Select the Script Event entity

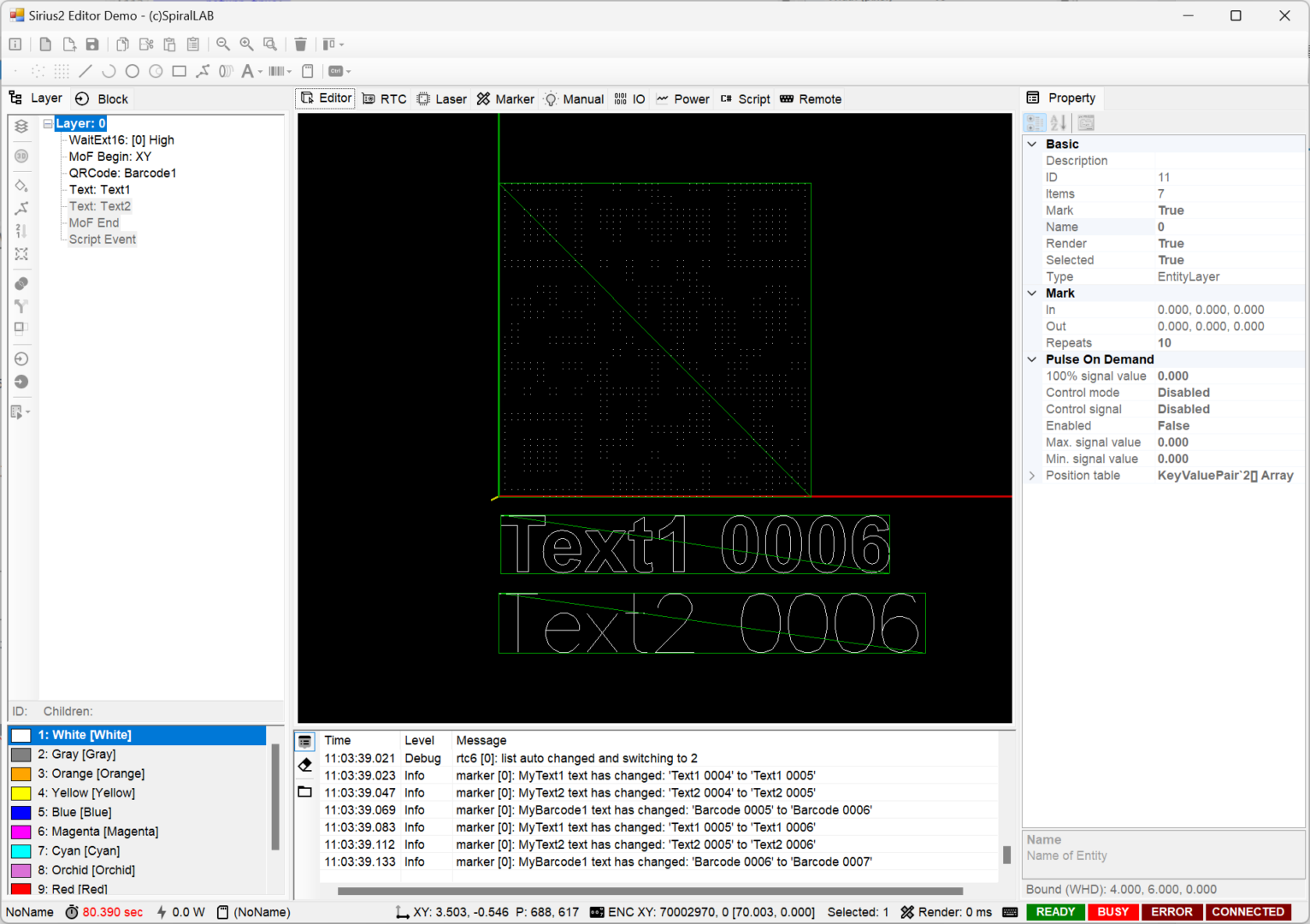(102, 240)
